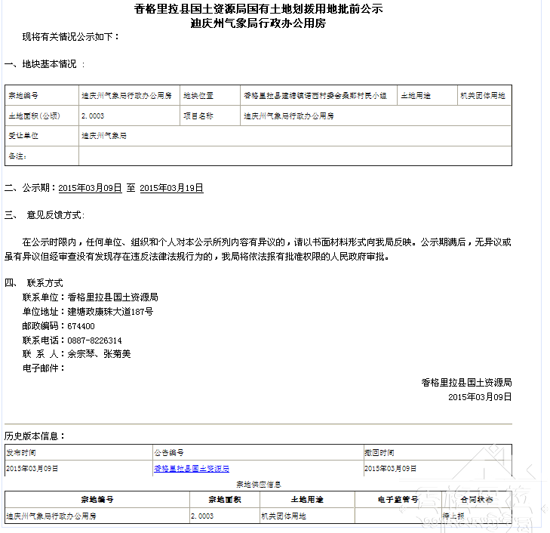The image size is (550, 533).
Task: Click the 受让单位 value 迪庆州气象局
Action: point(104,136)
